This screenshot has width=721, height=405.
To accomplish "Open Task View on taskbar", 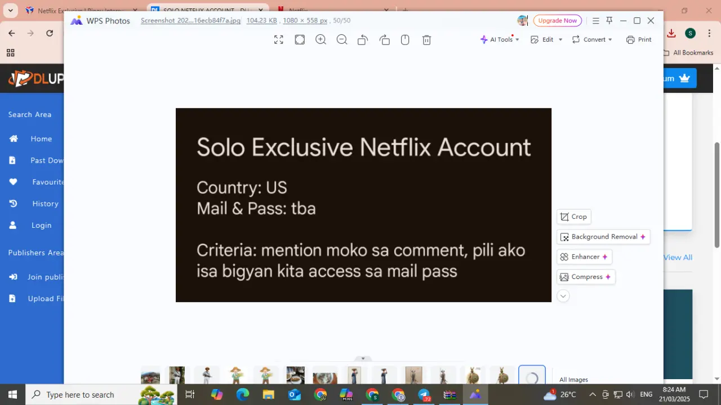I will (x=190, y=394).
